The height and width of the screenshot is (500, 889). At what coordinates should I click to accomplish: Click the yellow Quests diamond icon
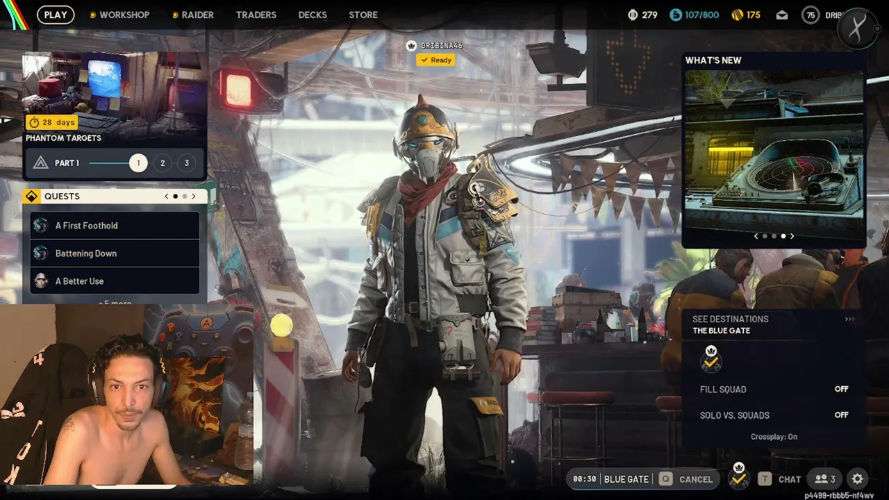coord(31,197)
